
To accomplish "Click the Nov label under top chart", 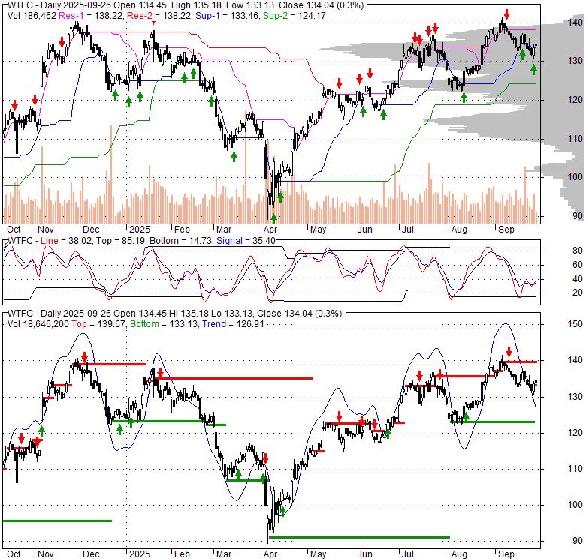I will click(x=46, y=230).
